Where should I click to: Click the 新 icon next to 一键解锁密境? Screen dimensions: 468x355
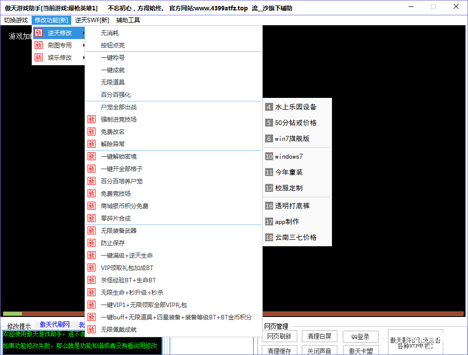92,156
